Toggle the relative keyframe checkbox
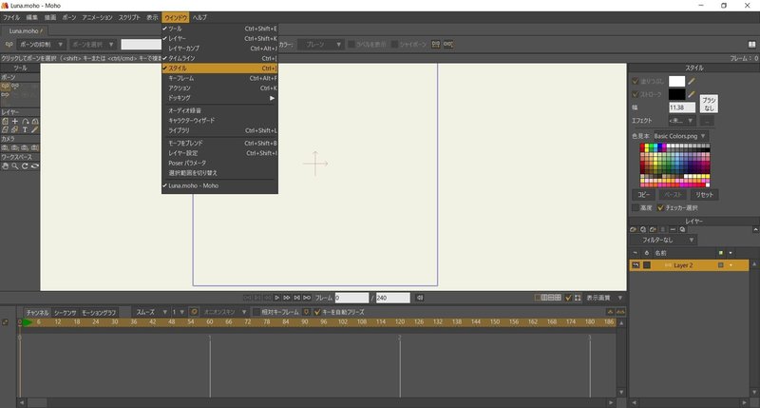Viewport: 760px width, 408px height. pos(256,312)
